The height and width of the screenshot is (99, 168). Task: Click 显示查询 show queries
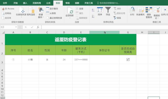(x=52, y=9)
